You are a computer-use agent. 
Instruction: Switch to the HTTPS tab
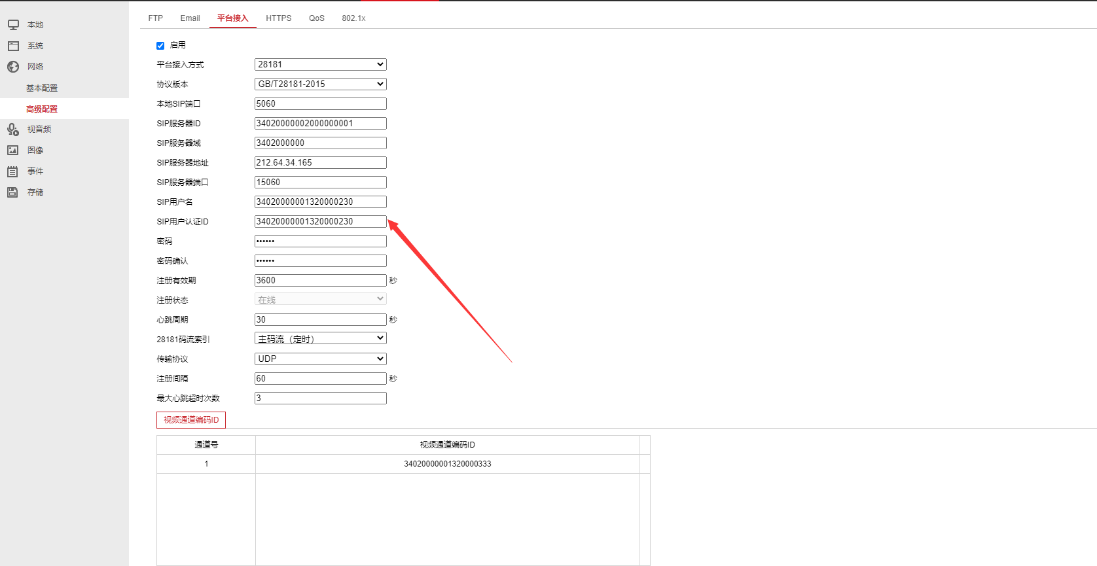point(279,18)
